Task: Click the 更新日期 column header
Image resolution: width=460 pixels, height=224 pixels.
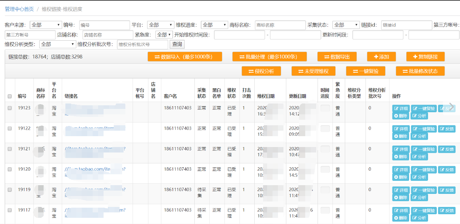Action: [298, 96]
